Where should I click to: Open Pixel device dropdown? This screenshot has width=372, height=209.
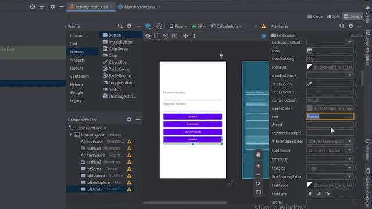(x=178, y=26)
